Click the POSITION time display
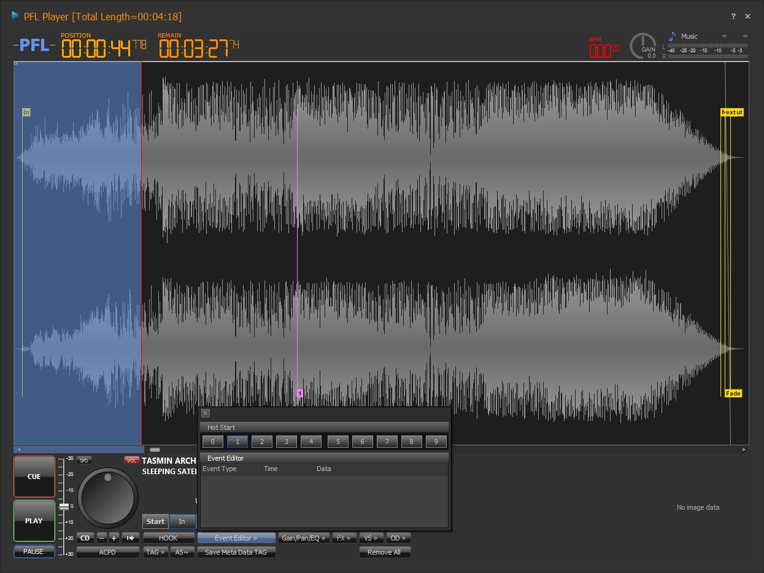Viewport: 764px width, 573px height. pos(103,48)
